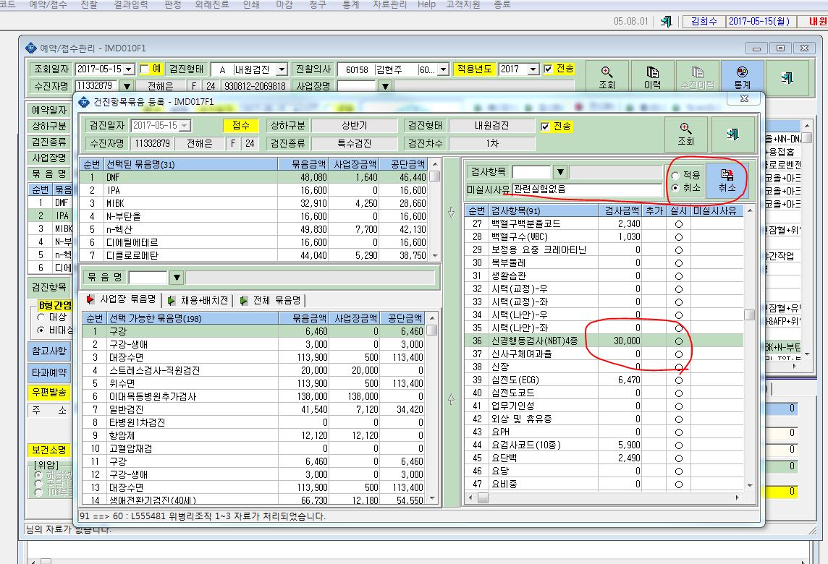Click the 참고사항 button

(x=49, y=351)
